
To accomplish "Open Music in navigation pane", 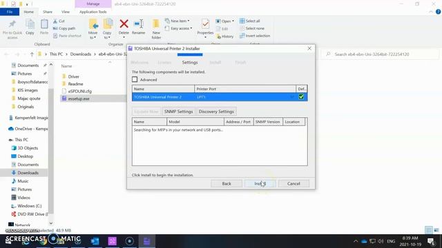I will coord(23,181).
